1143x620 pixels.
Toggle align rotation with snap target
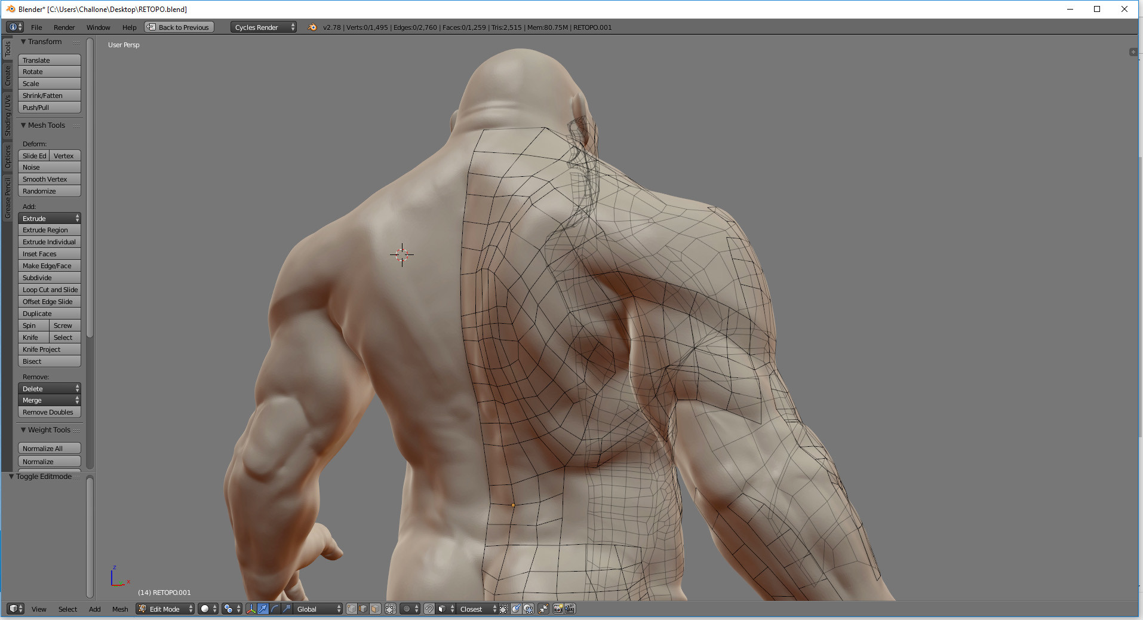(x=515, y=609)
